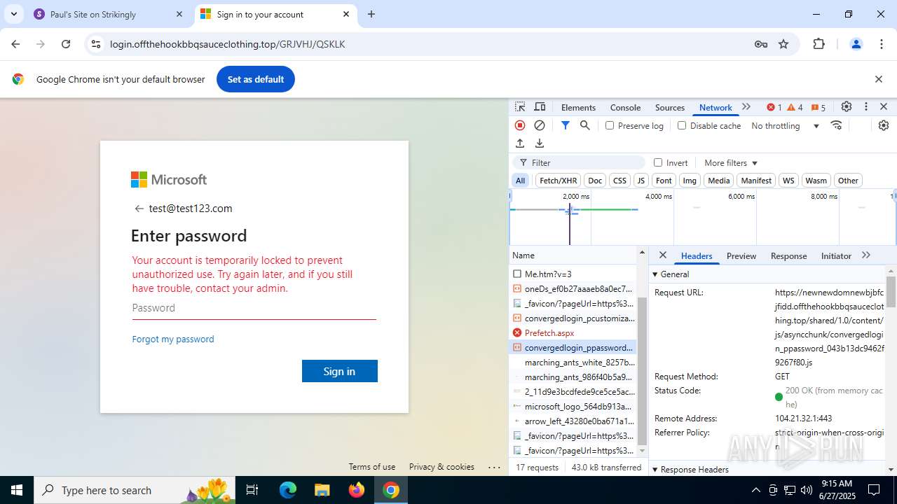Filter requests by JS type
Viewport: 897px width, 504px height.
641,181
